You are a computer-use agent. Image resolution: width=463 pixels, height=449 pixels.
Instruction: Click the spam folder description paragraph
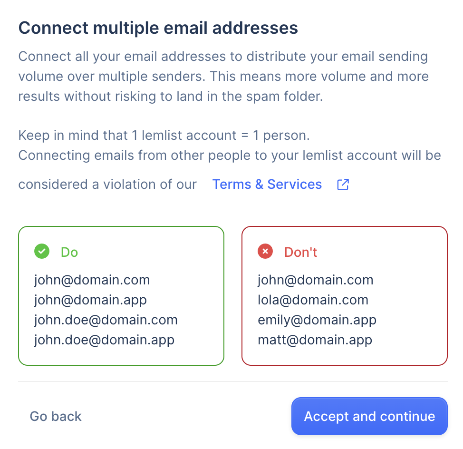[223, 77]
